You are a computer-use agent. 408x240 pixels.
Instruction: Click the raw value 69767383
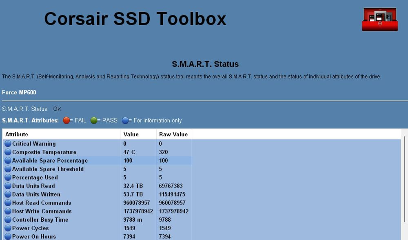pyautogui.click(x=171, y=186)
